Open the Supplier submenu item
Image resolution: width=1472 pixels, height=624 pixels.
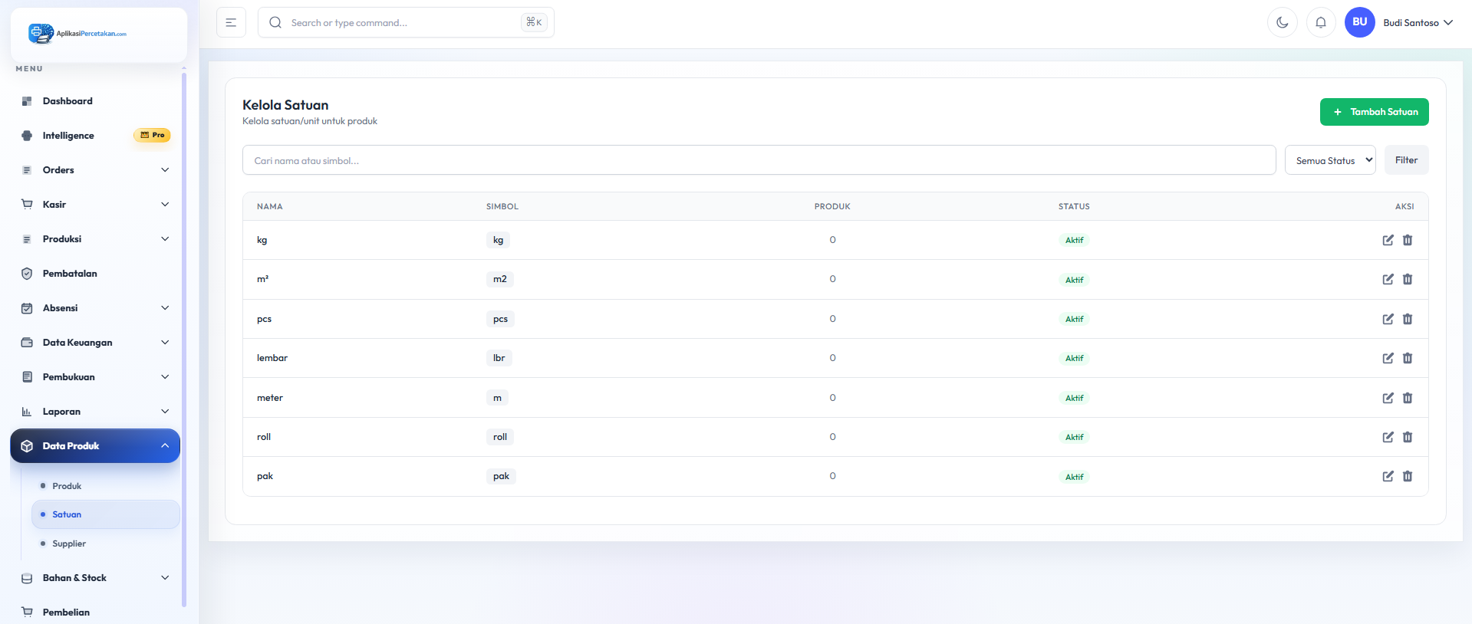(106, 544)
